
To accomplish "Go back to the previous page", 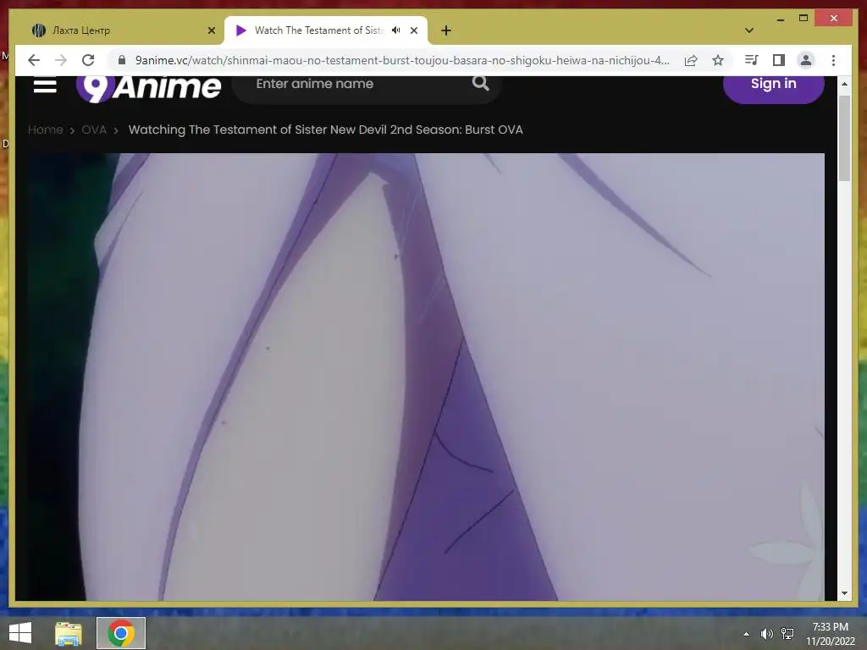I will [34, 60].
